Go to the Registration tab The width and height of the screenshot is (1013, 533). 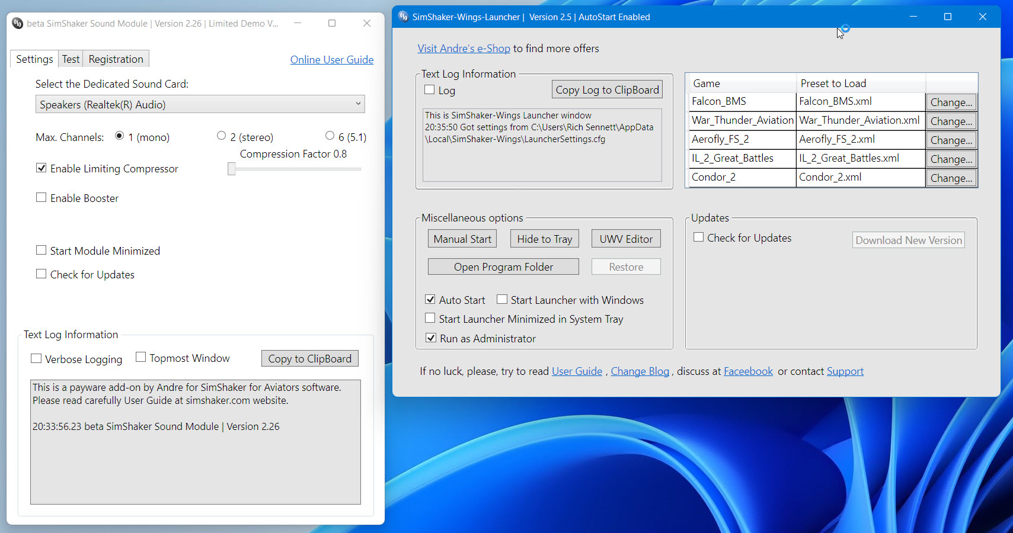coord(116,59)
